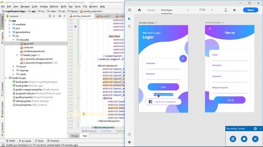Image resolution: width=263 pixels, height=147 pixels.
Task: Expand the header_login item
Action: (17, 55)
